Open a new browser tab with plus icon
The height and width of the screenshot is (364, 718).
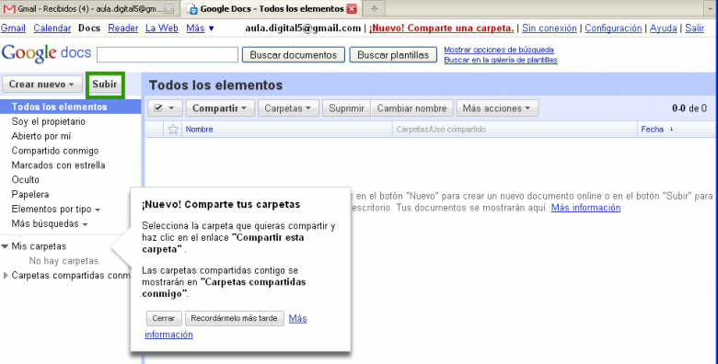[x=374, y=8]
